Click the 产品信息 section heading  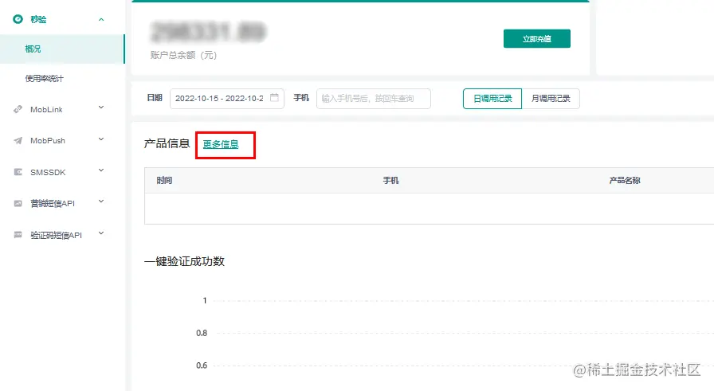167,144
